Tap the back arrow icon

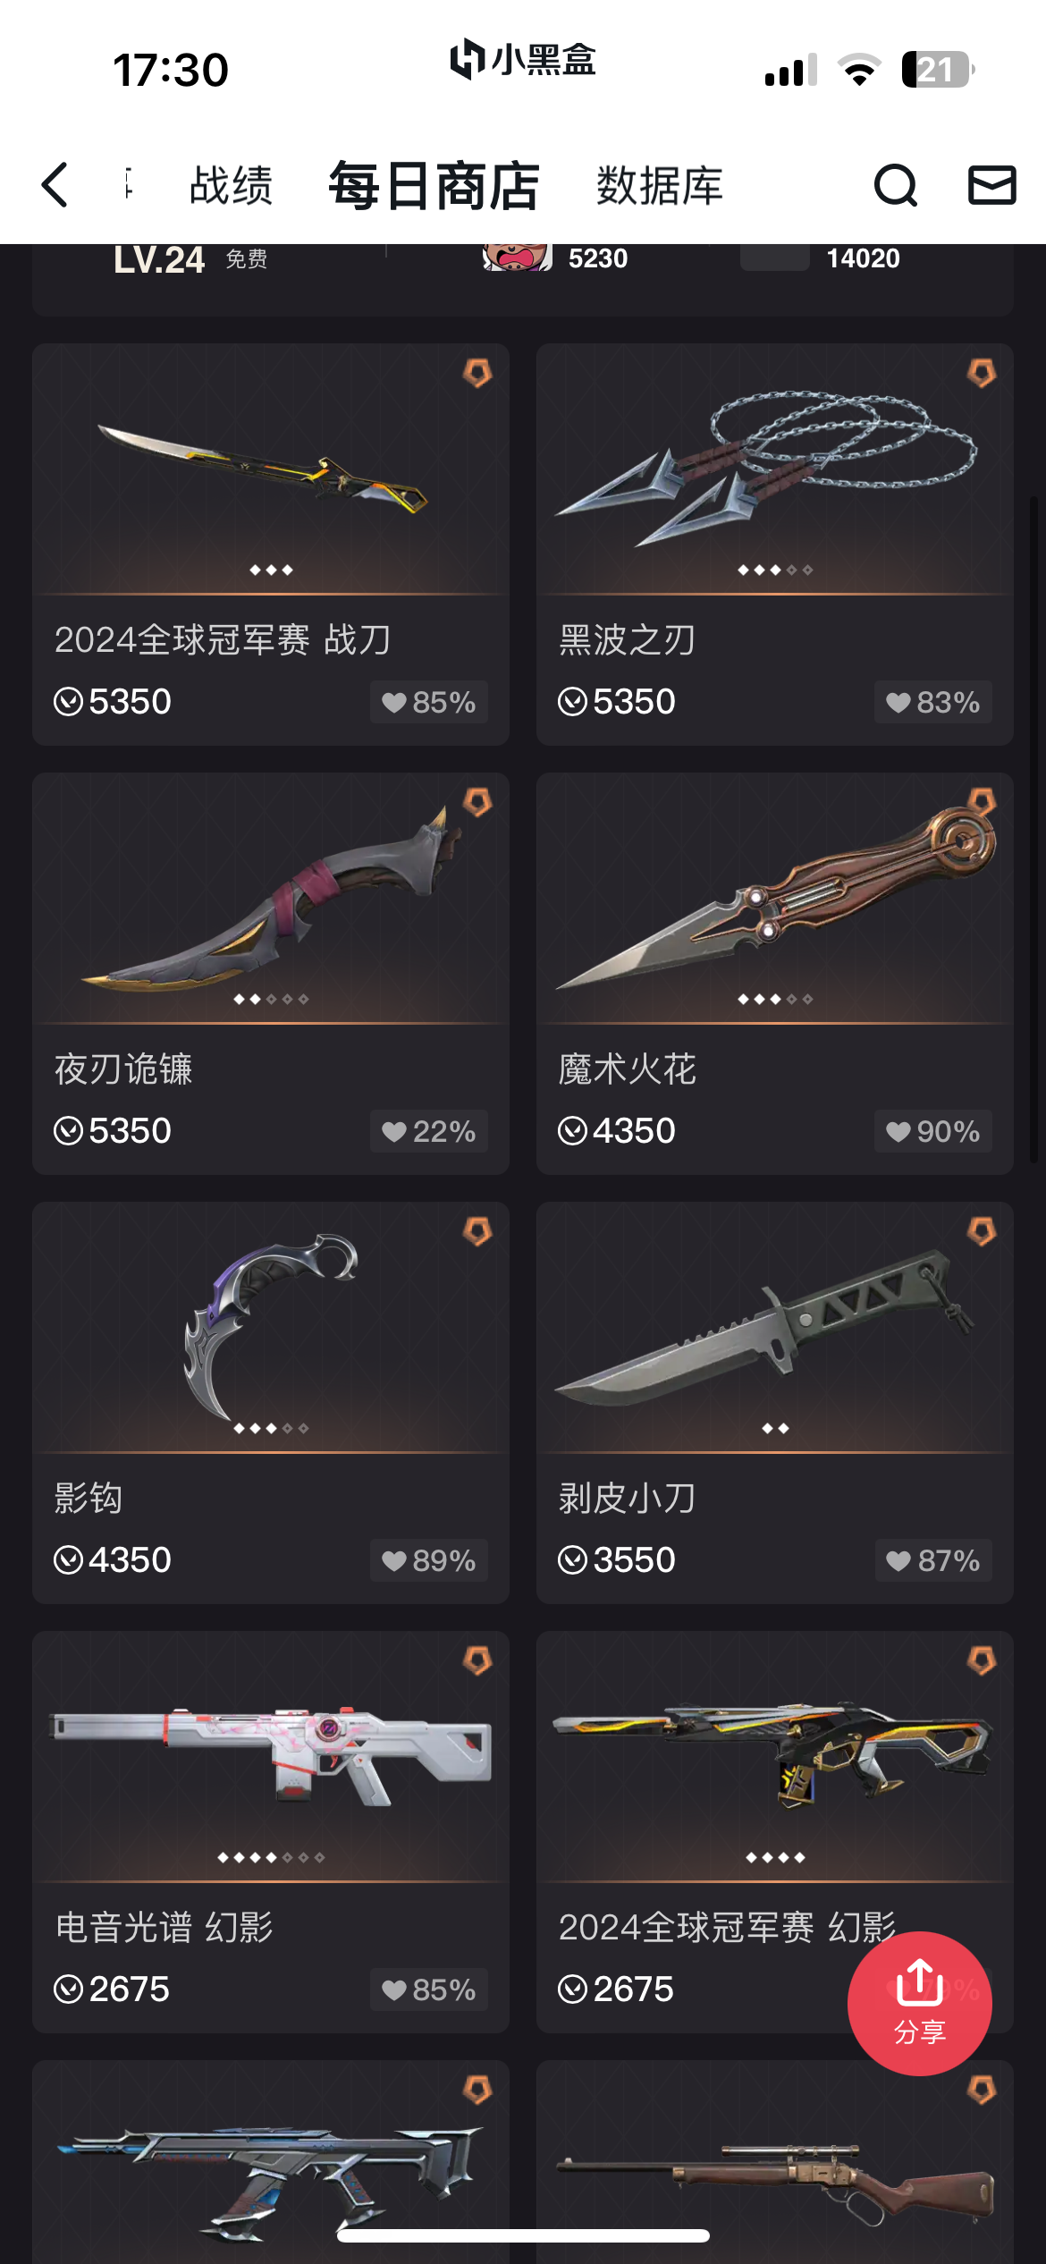point(55,185)
